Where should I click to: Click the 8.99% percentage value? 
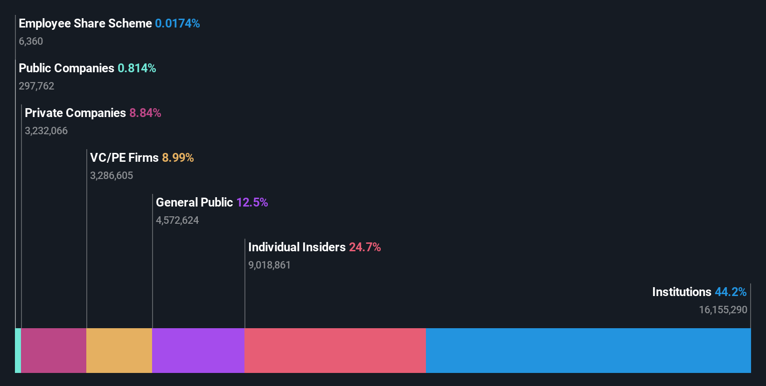(x=178, y=158)
